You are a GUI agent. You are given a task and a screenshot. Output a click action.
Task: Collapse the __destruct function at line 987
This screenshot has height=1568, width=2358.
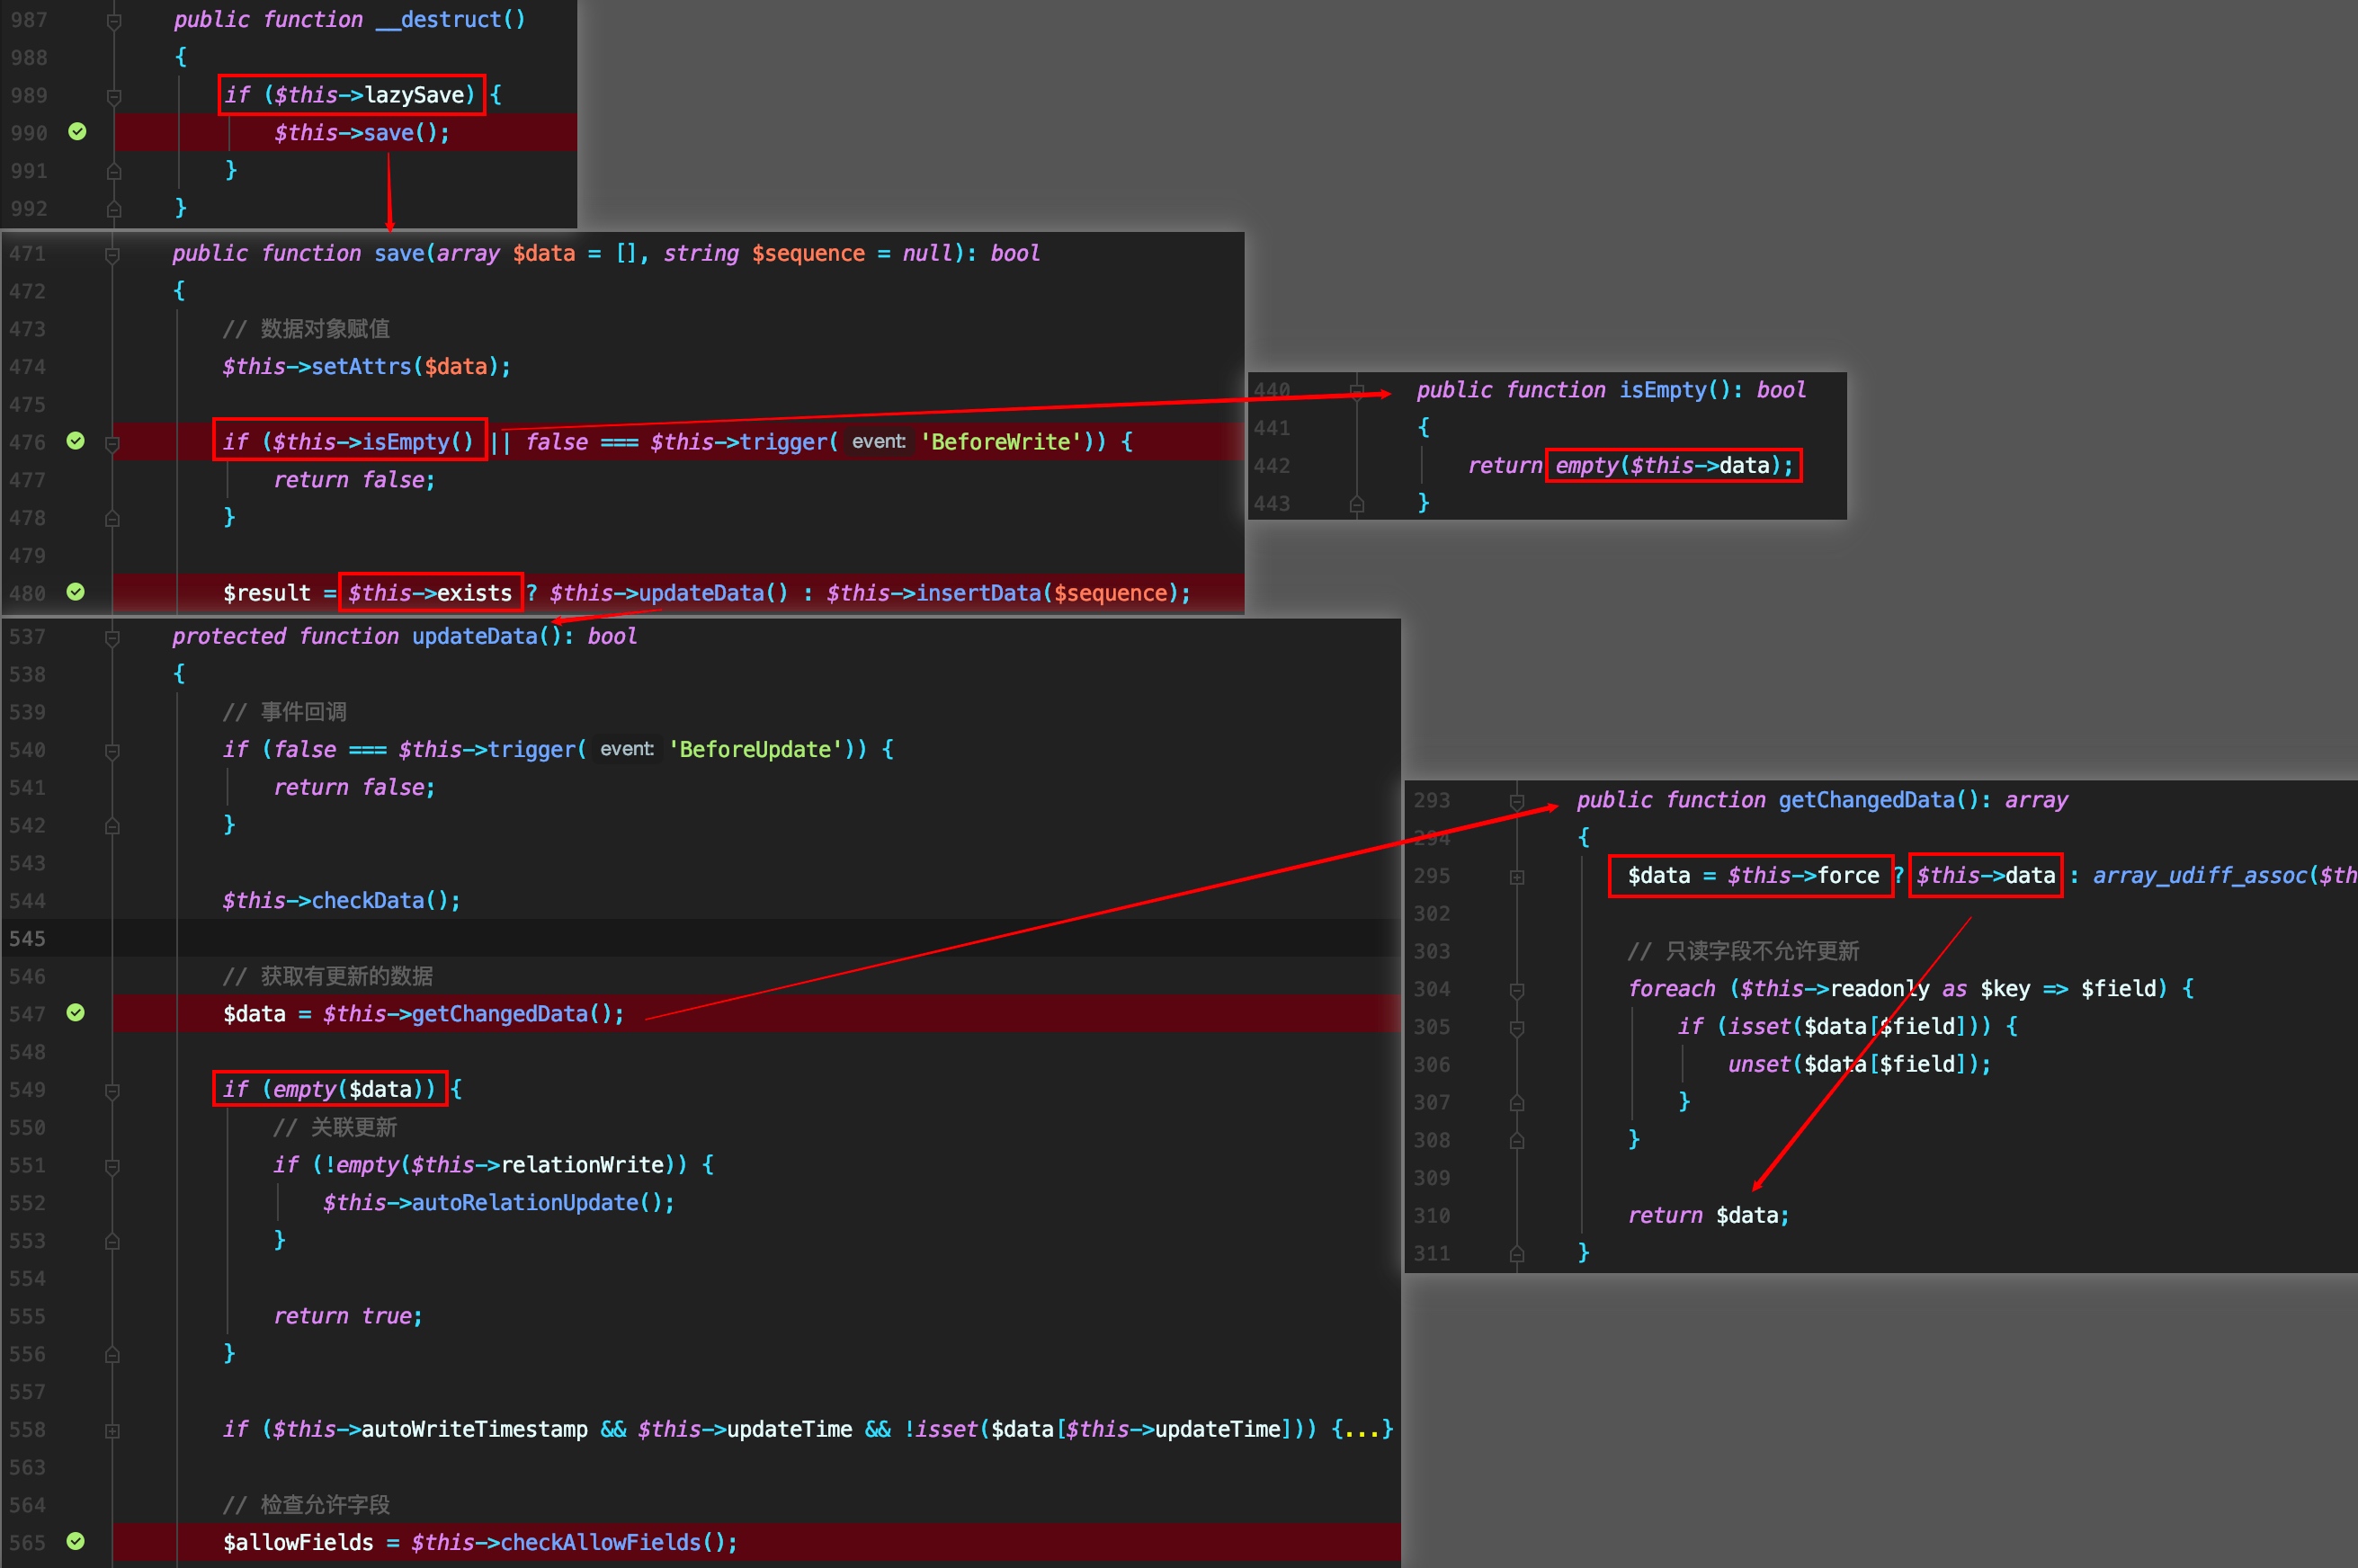pyautogui.click(x=114, y=20)
